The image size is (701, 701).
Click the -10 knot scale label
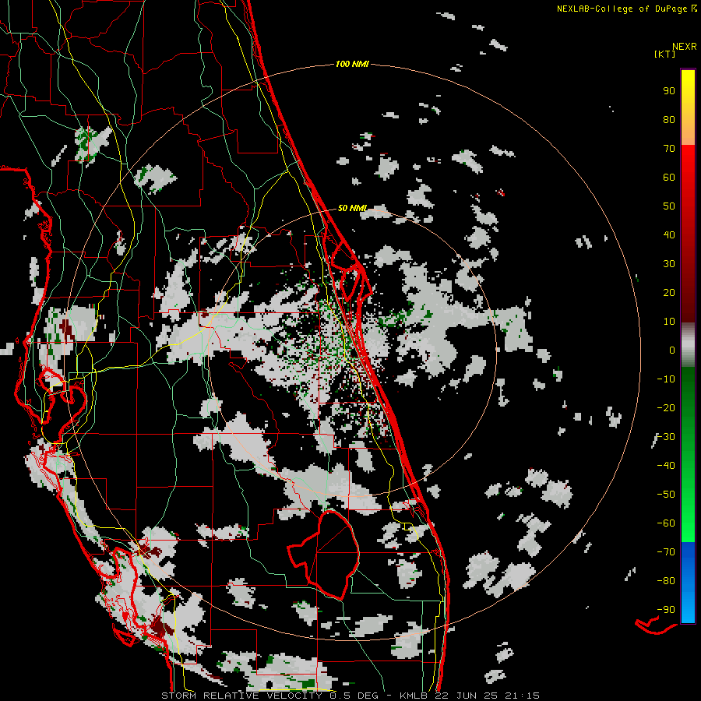666,379
